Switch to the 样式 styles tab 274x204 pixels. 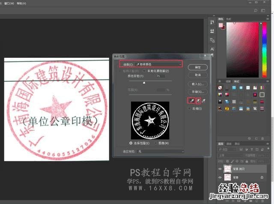coord(236,81)
